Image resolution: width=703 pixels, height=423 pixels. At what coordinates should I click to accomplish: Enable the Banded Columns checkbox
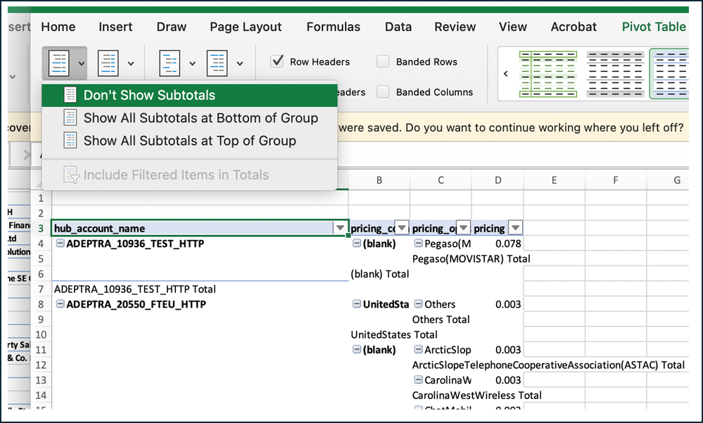pyautogui.click(x=382, y=92)
